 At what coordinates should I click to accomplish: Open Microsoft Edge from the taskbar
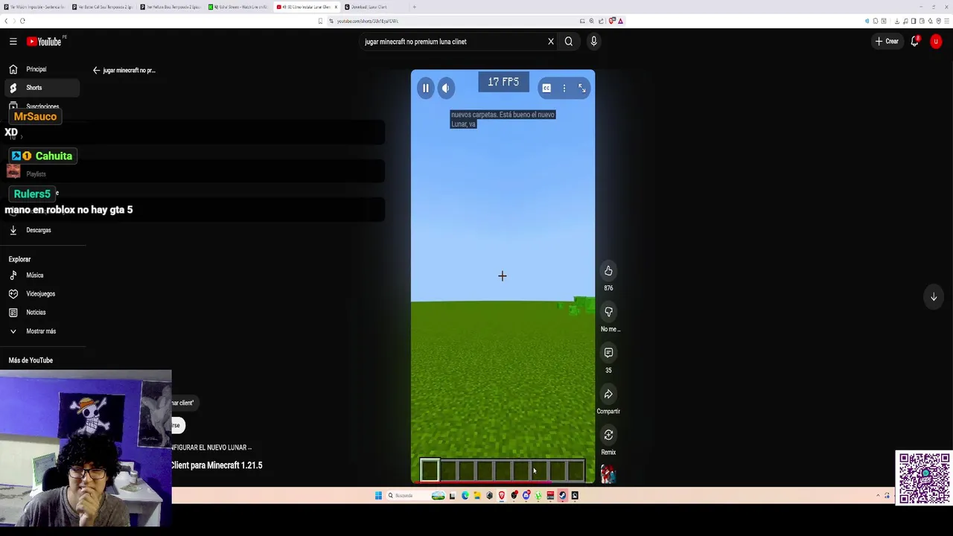click(465, 496)
